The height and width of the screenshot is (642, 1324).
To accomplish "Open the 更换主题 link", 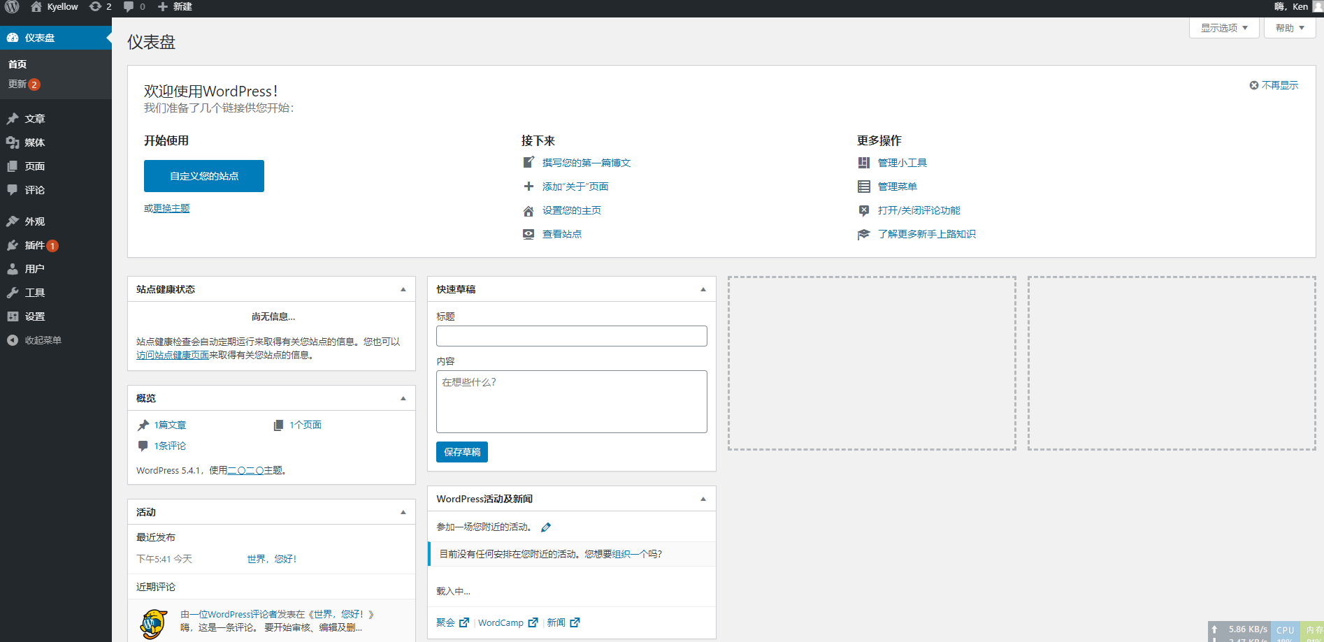I will [x=171, y=208].
